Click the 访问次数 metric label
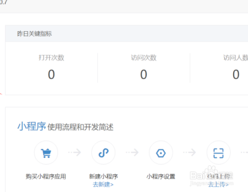 pyautogui.click(x=144, y=57)
